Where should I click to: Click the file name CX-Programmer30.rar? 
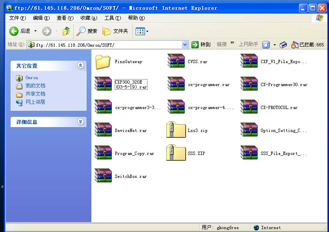pos(284,84)
